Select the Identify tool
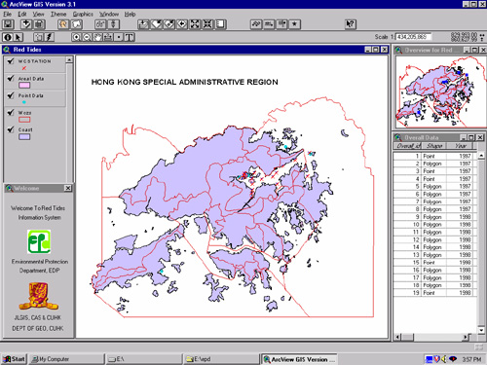This screenshot has width=487, height=365. 8,37
